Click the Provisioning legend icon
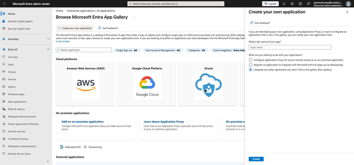This screenshot has width=354, height=165. 85,147
